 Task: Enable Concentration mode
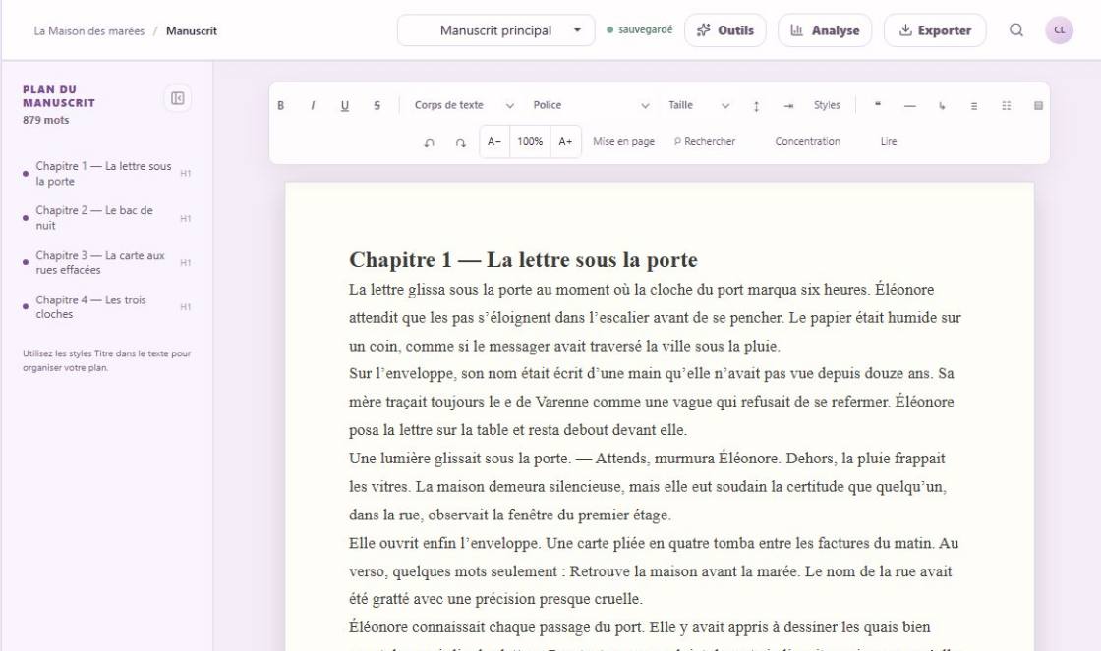click(x=807, y=141)
